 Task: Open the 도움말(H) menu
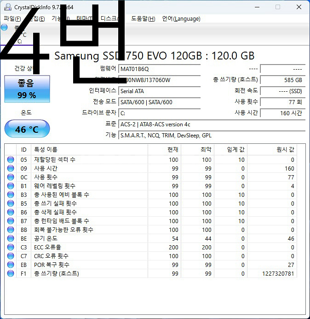[x=143, y=19]
